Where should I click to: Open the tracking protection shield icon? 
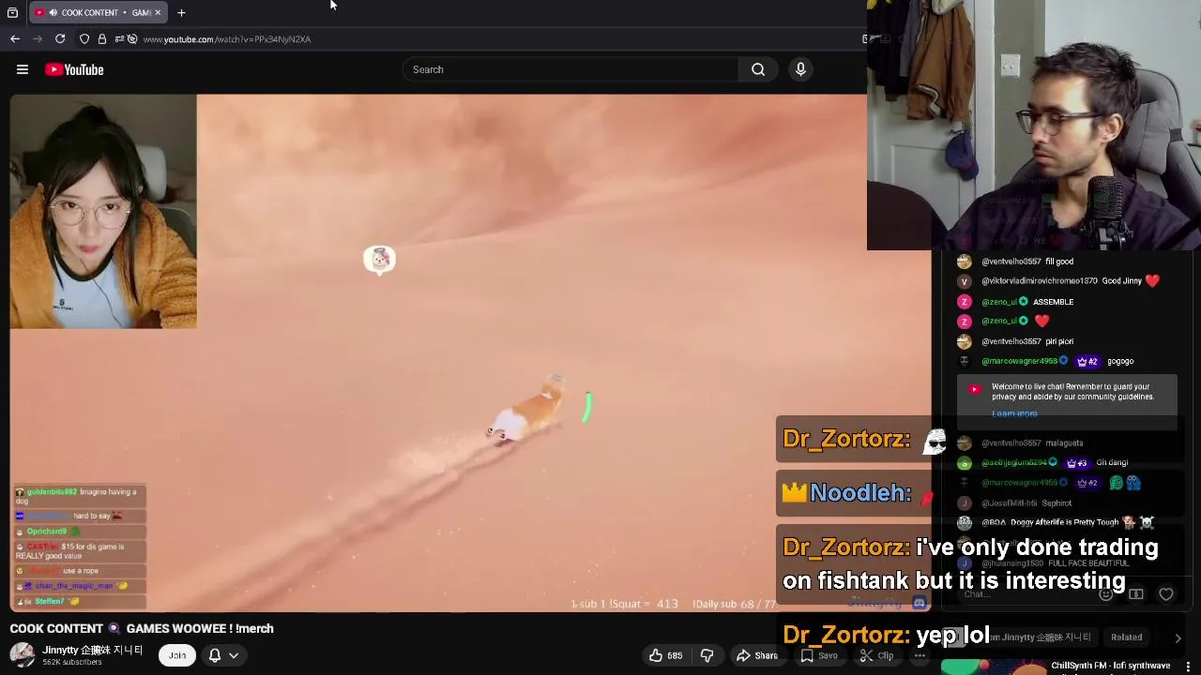pos(84,38)
